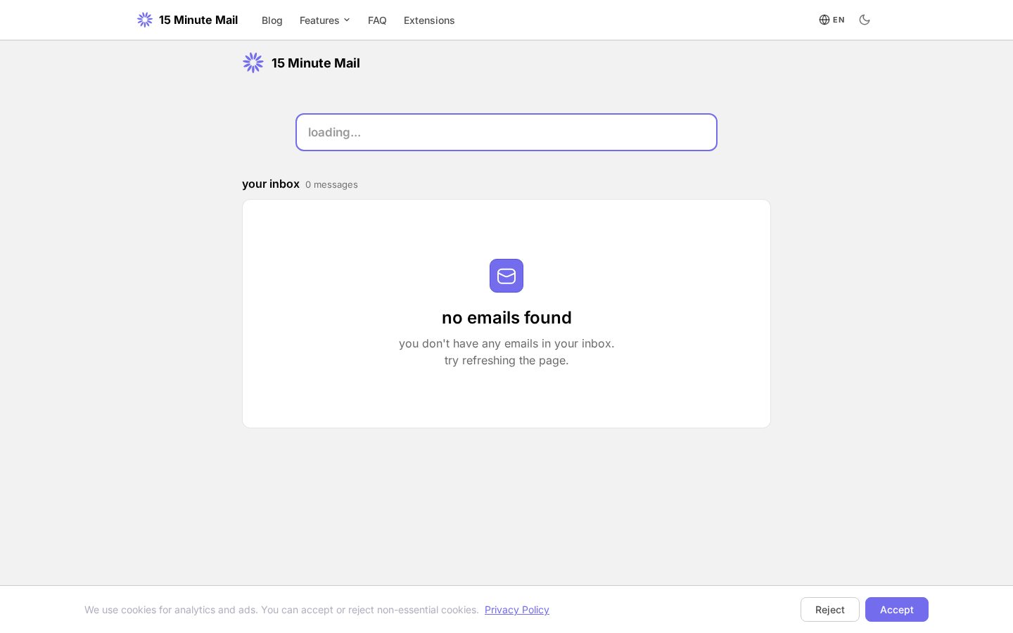Click the starburst logo in the navigation bar
Viewport: 1013px width, 633px height.
pyautogui.click(x=145, y=20)
